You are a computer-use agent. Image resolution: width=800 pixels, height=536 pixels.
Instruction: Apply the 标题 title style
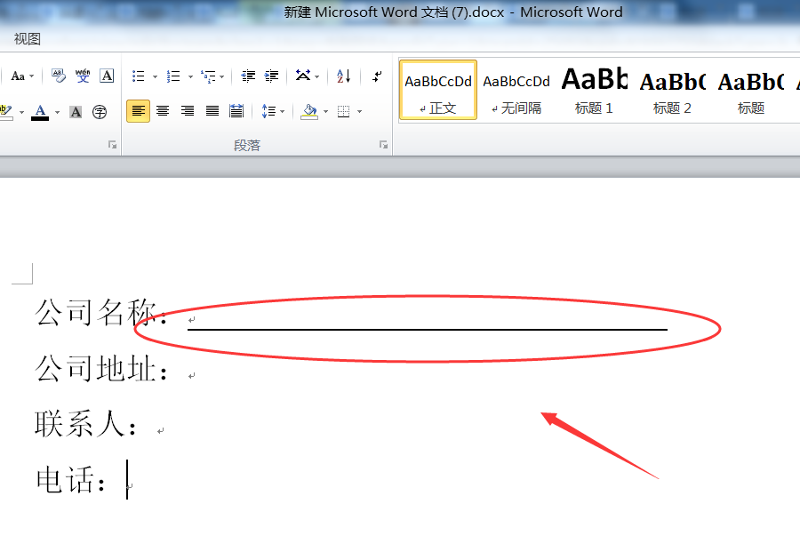tap(750, 91)
